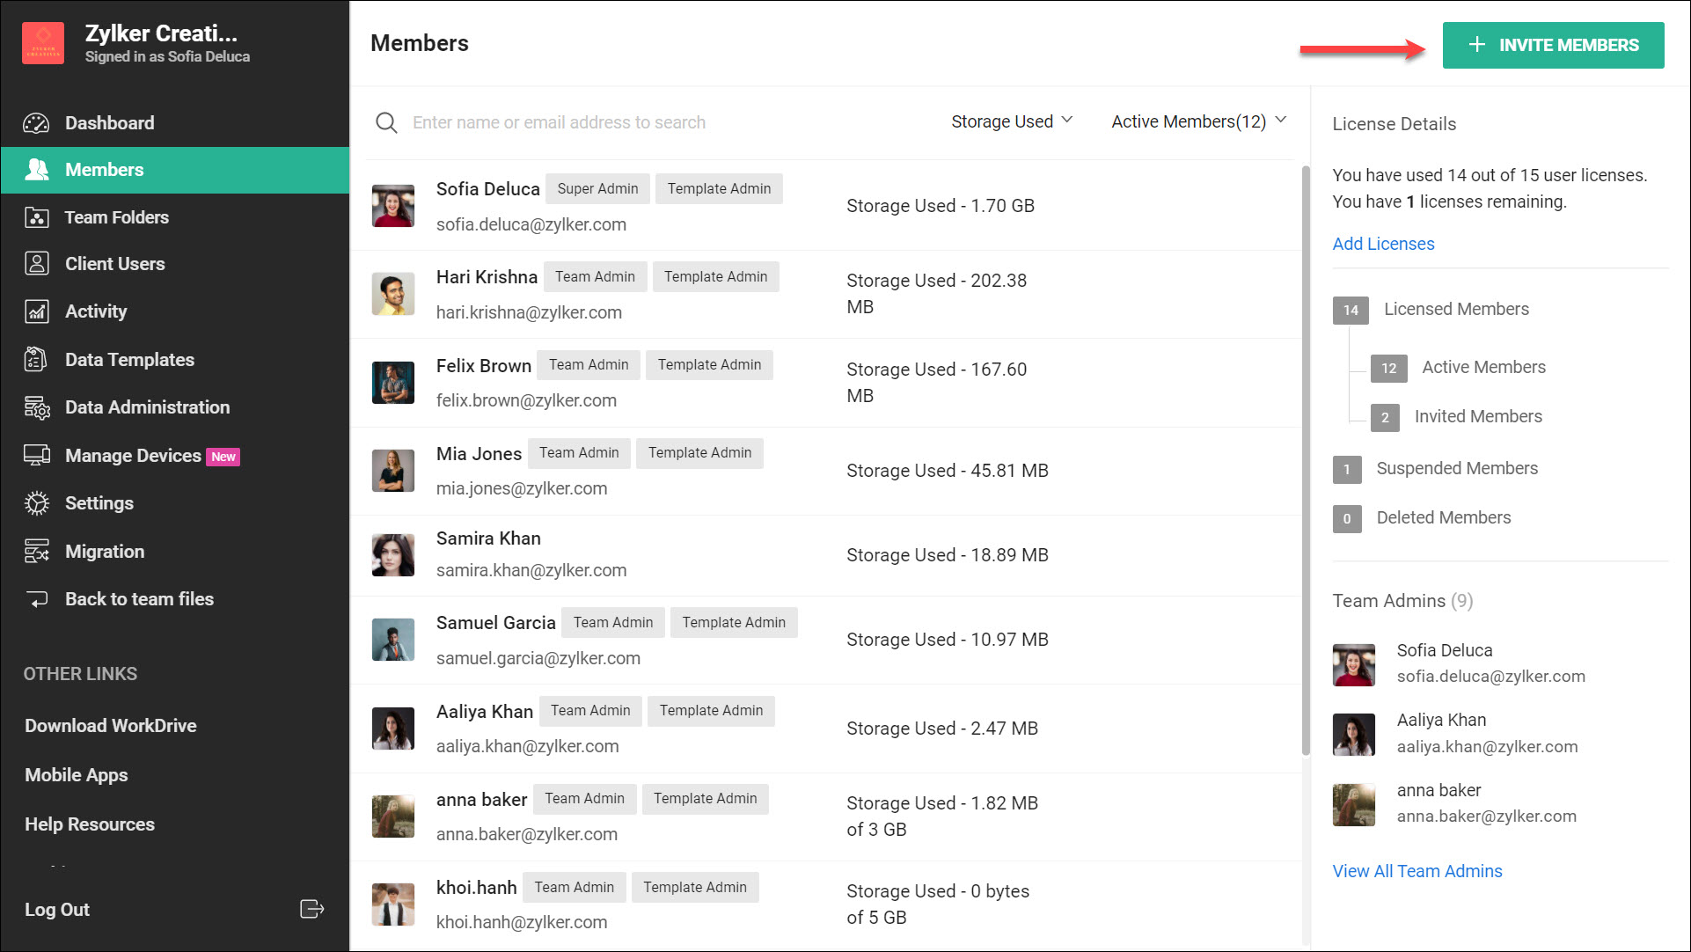Click the Invite Members button
Viewport: 1691px width, 952px height.
coord(1553,45)
